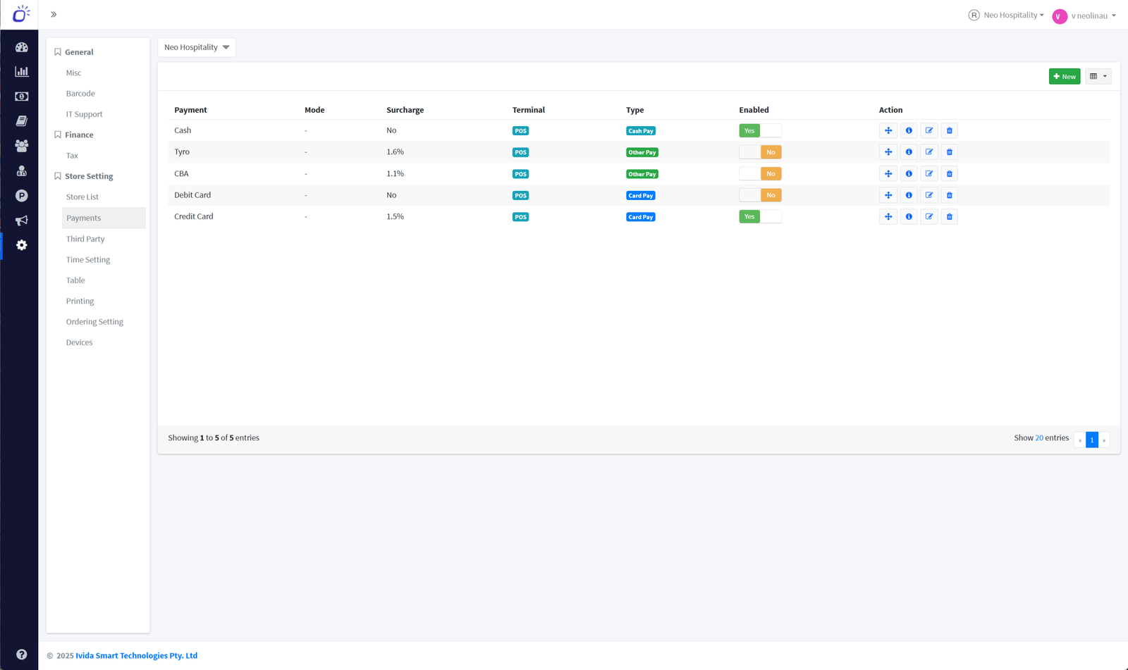The width and height of the screenshot is (1128, 670).
Task: Open the v neolinau user menu
Action: point(1084,15)
